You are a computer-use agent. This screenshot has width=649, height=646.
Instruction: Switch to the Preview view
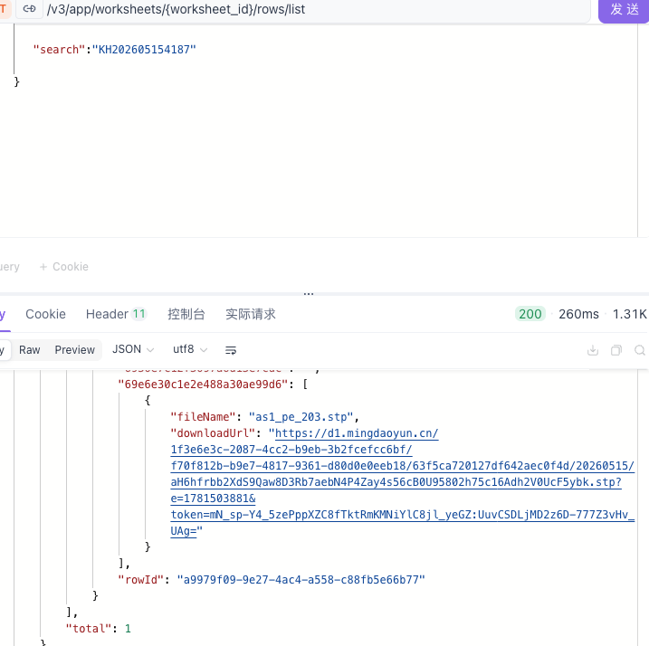click(x=75, y=350)
